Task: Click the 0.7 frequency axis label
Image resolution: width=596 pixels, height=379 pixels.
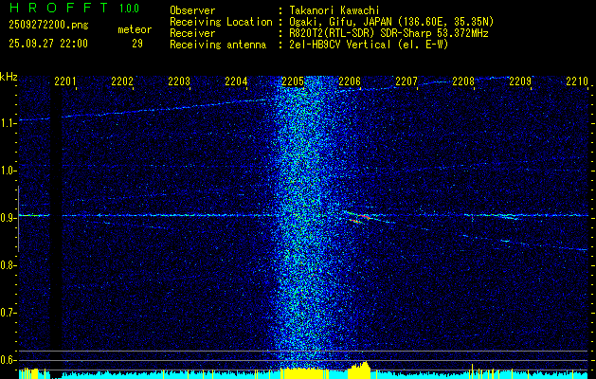Action: [8, 313]
